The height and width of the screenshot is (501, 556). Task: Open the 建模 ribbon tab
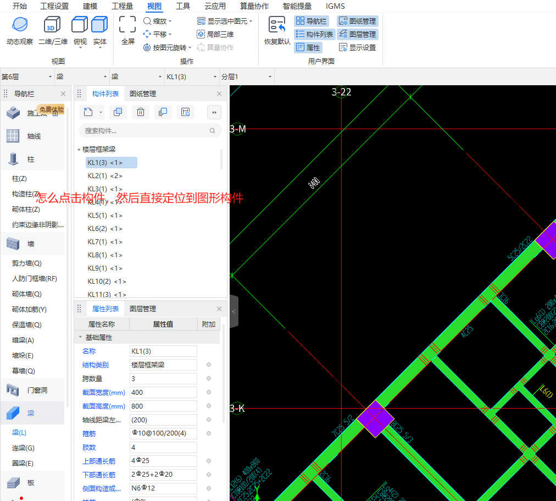[90, 6]
